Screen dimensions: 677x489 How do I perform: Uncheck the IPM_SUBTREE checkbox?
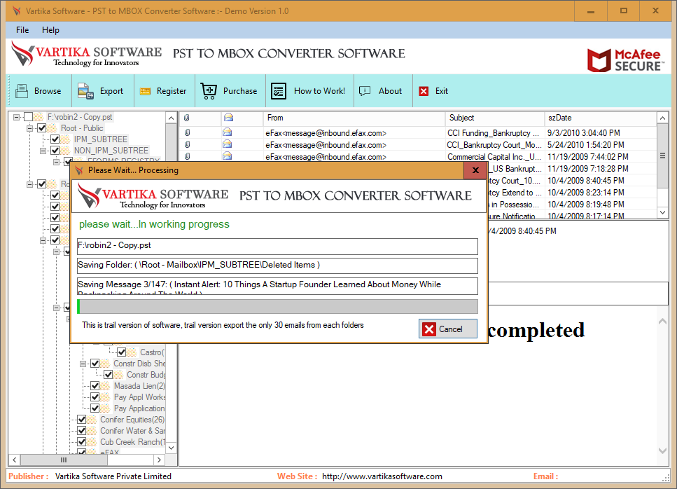click(55, 139)
